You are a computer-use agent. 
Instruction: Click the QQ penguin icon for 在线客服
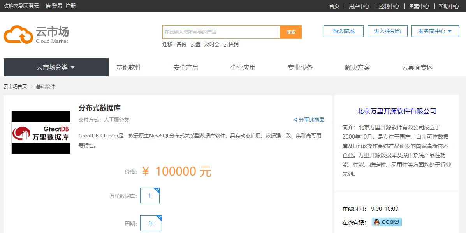point(376,222)
